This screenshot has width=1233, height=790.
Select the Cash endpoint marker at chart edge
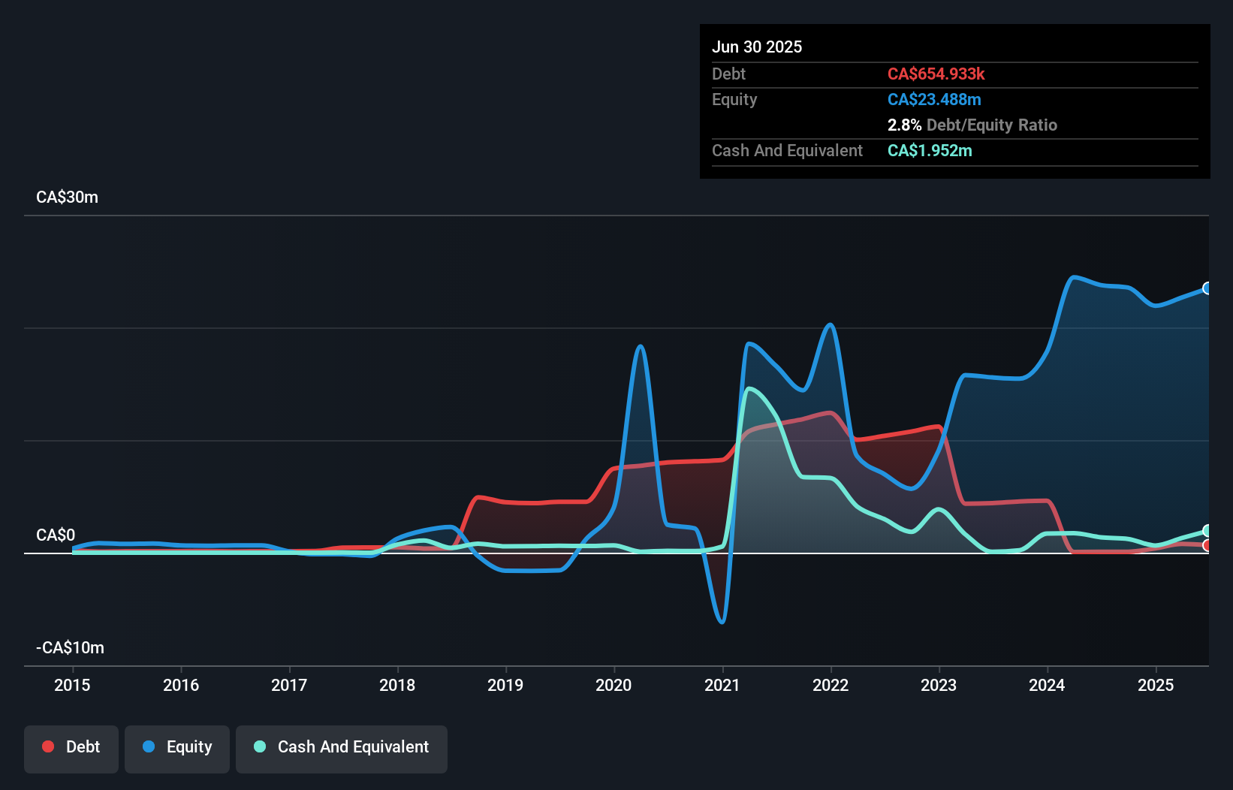[x=1207, y=530]
